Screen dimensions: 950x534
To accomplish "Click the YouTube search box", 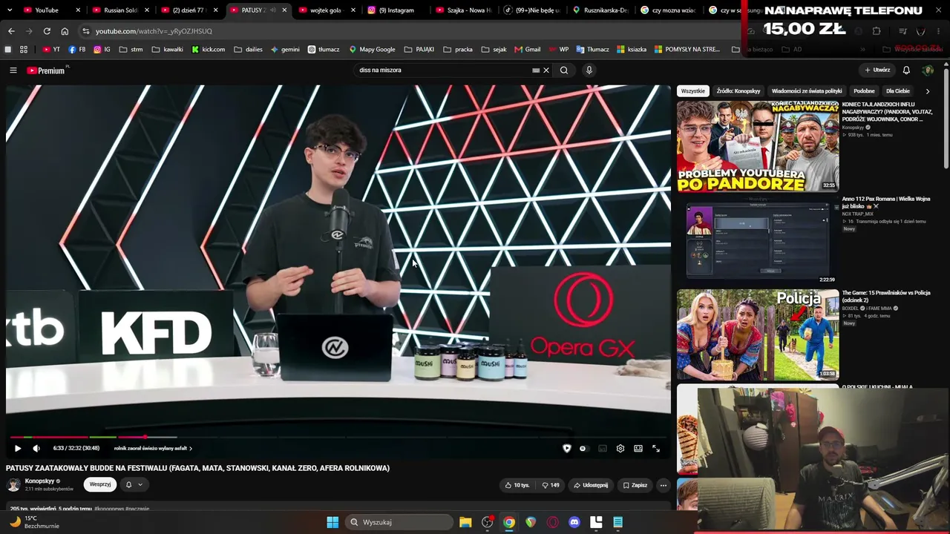I will point(443,70).
